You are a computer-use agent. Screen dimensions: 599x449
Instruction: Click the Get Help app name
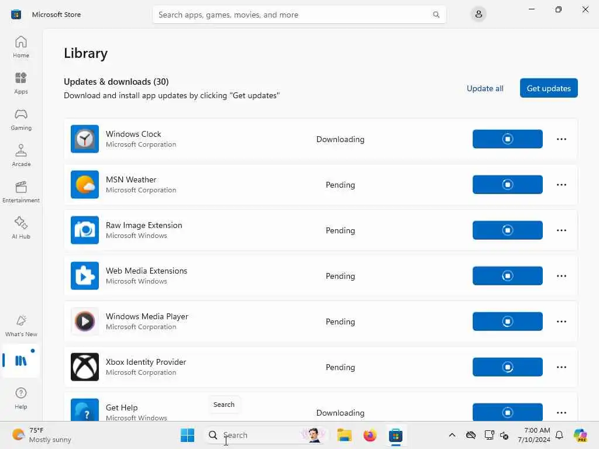point(122,407)
